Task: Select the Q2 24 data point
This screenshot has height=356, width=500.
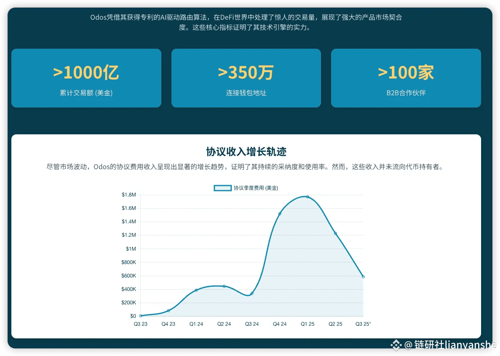Action: coord(224,286)
